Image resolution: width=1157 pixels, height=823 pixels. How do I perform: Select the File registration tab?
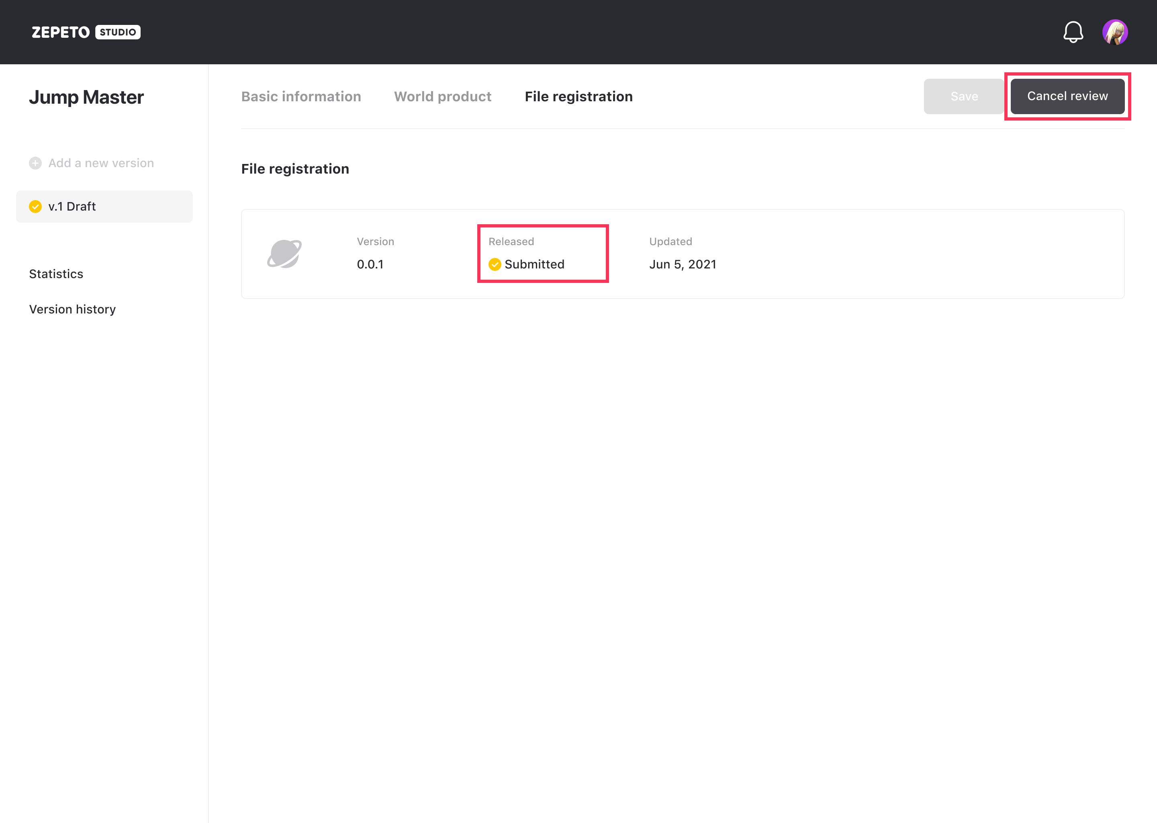coord(578,96)
